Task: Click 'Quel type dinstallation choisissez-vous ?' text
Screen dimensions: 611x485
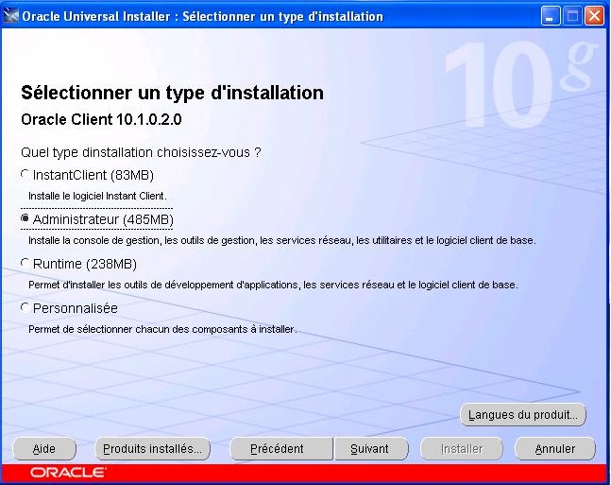Action: (141, 152)
